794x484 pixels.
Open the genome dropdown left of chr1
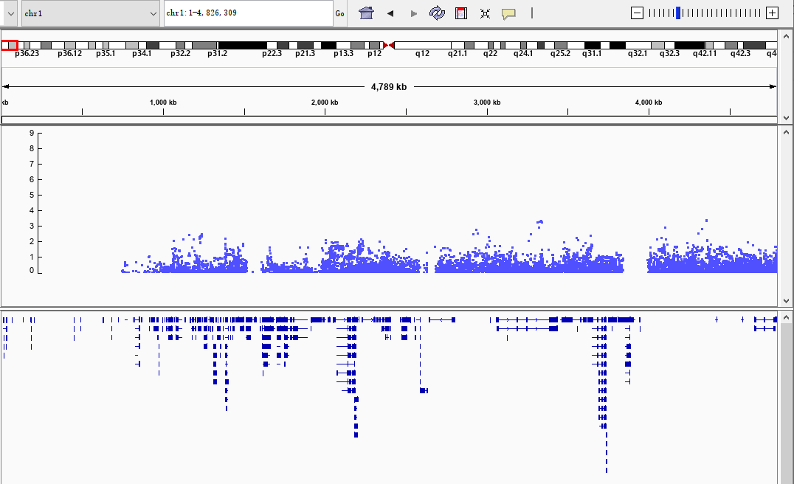coord(10,14)
